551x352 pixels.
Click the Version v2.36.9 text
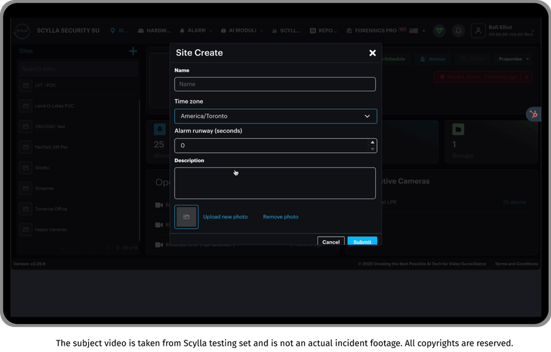coord(30,264)
